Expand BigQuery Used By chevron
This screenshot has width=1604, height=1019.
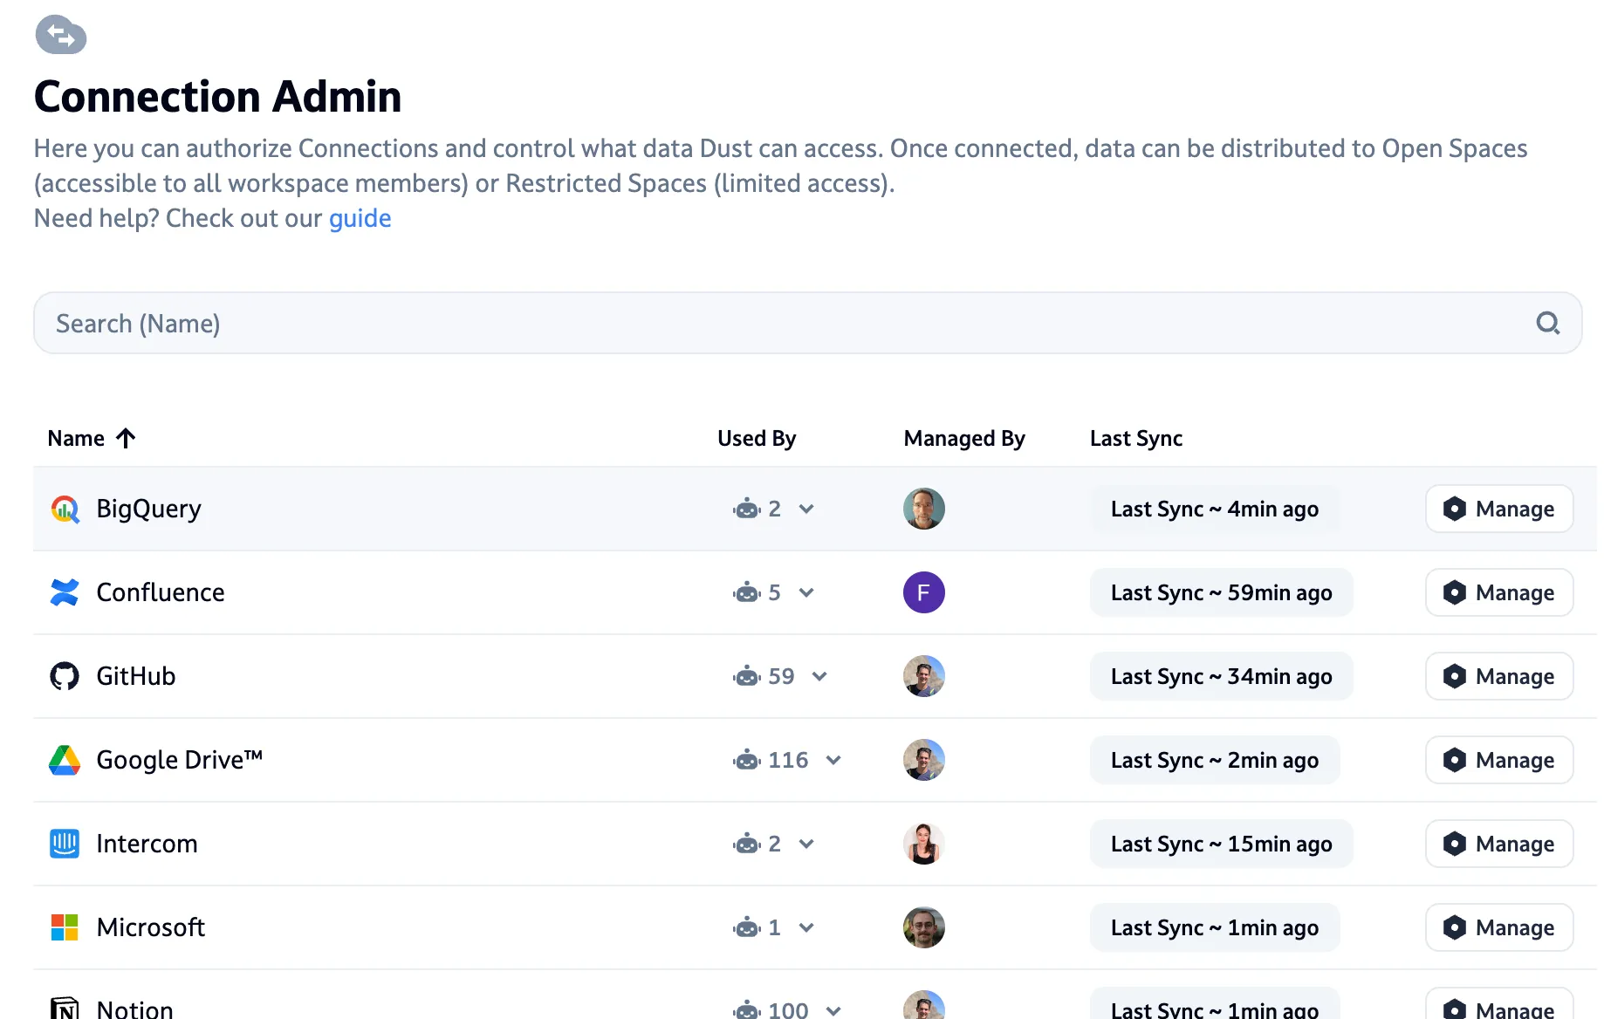[x=806, y=509]
